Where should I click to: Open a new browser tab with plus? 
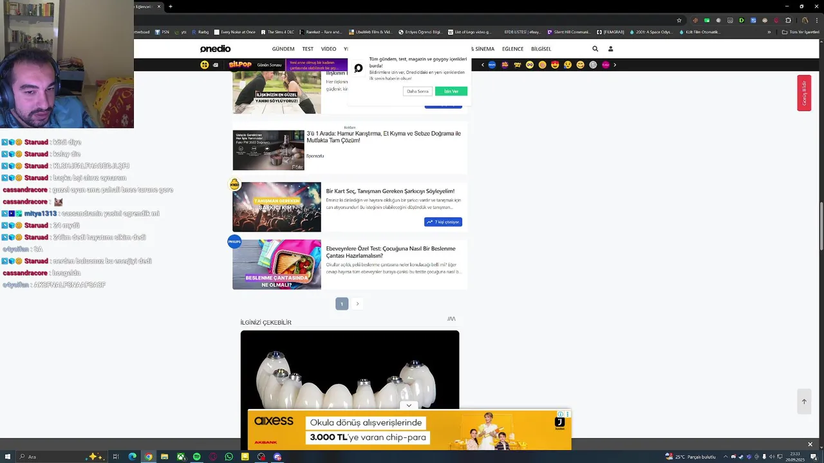pyautogui.click(x=170, y=6)
